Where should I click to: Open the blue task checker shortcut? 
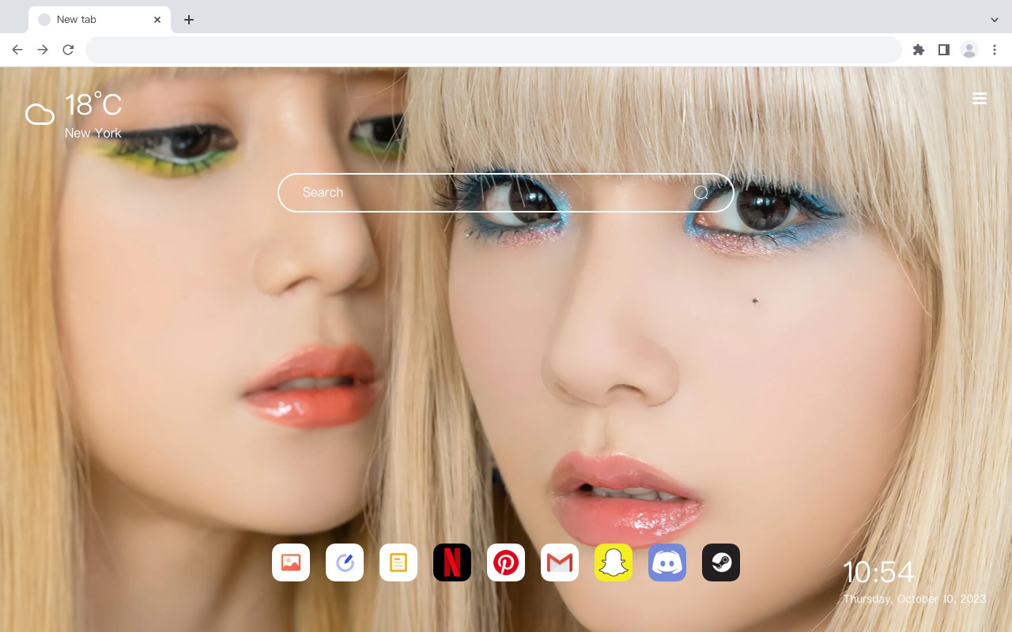pos(345,562)
